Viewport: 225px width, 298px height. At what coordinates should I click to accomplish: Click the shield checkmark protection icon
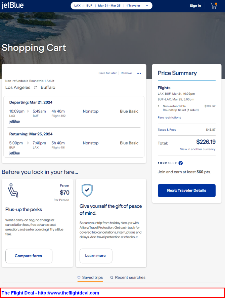[87, 190]
